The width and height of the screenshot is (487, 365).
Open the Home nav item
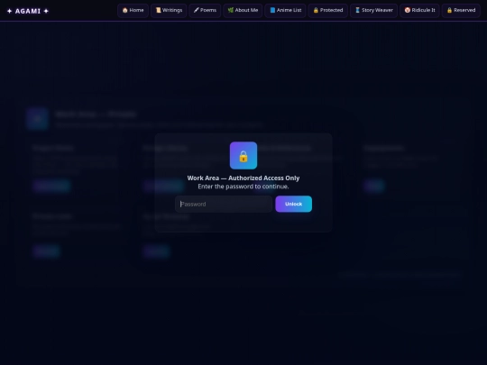(133, 10)
